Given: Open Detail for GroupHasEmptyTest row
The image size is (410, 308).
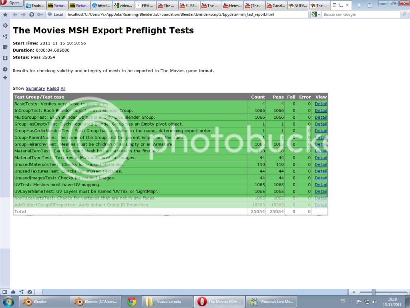Looking at the screenshot, I should (x=321, y=124).
